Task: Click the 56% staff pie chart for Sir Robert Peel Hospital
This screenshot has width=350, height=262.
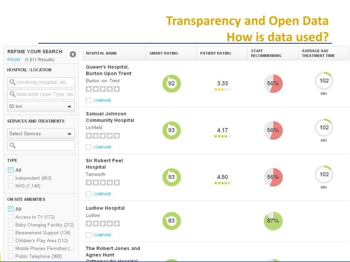Action: [273, 177]
